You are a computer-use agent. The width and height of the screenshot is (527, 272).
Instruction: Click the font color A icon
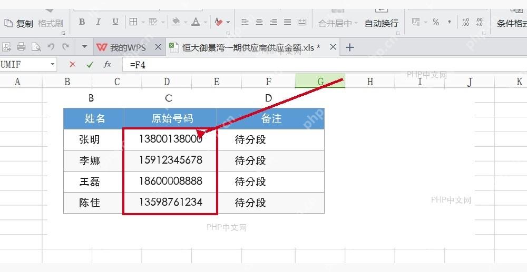coord(196,22)
